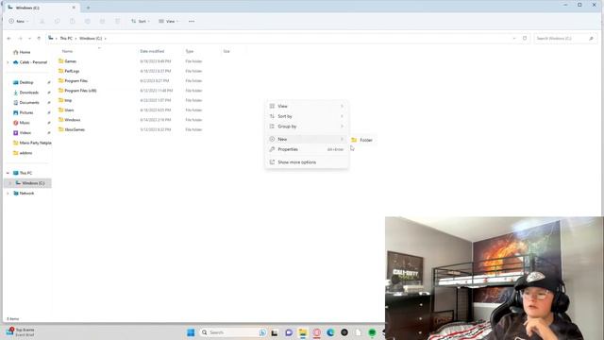Open Sort by in the context menu
This screenshot has height=340, width=604.
pos(307,116)
